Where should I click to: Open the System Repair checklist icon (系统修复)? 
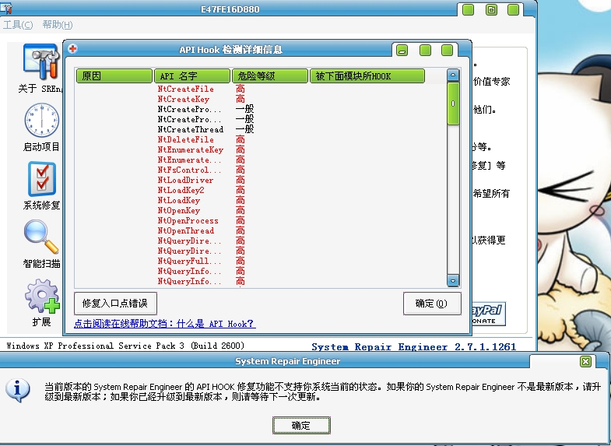coord(42,179)
